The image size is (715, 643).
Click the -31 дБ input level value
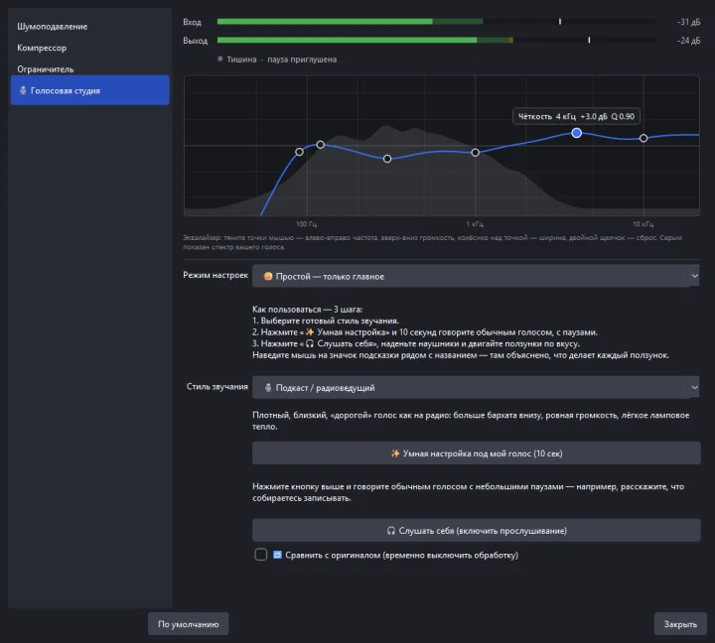[x=688, y=22]
